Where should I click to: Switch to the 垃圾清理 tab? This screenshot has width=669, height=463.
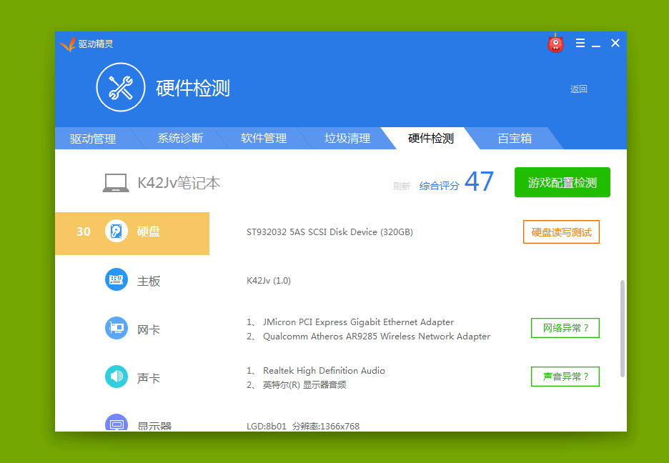click(x=347, y=139)
